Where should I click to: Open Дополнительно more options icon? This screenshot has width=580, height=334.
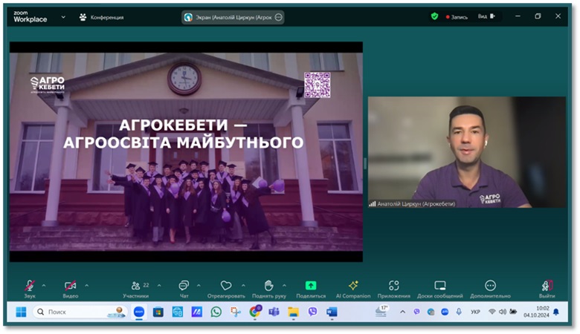[490, 285]
